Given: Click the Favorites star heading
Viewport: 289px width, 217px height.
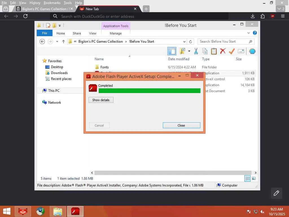Looking at the screenshot, I should [55, 61].
